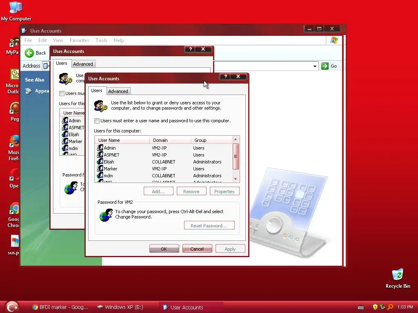Click the green Go arrow button

click(x=325, y=66)
